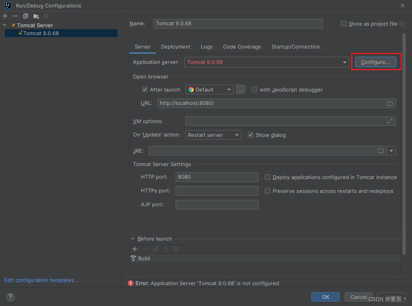Click the JRE input field
412x306 pixels.
[x=268, y=151]
